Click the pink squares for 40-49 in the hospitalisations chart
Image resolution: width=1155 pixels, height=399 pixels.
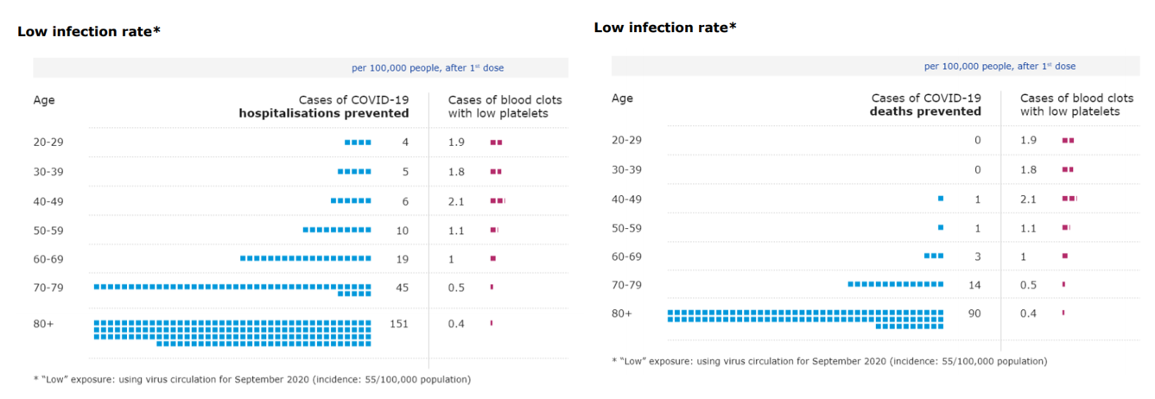click(x=497, y=201)
